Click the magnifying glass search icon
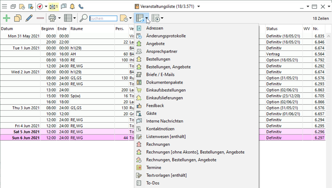332x188 pixels. 84,18
